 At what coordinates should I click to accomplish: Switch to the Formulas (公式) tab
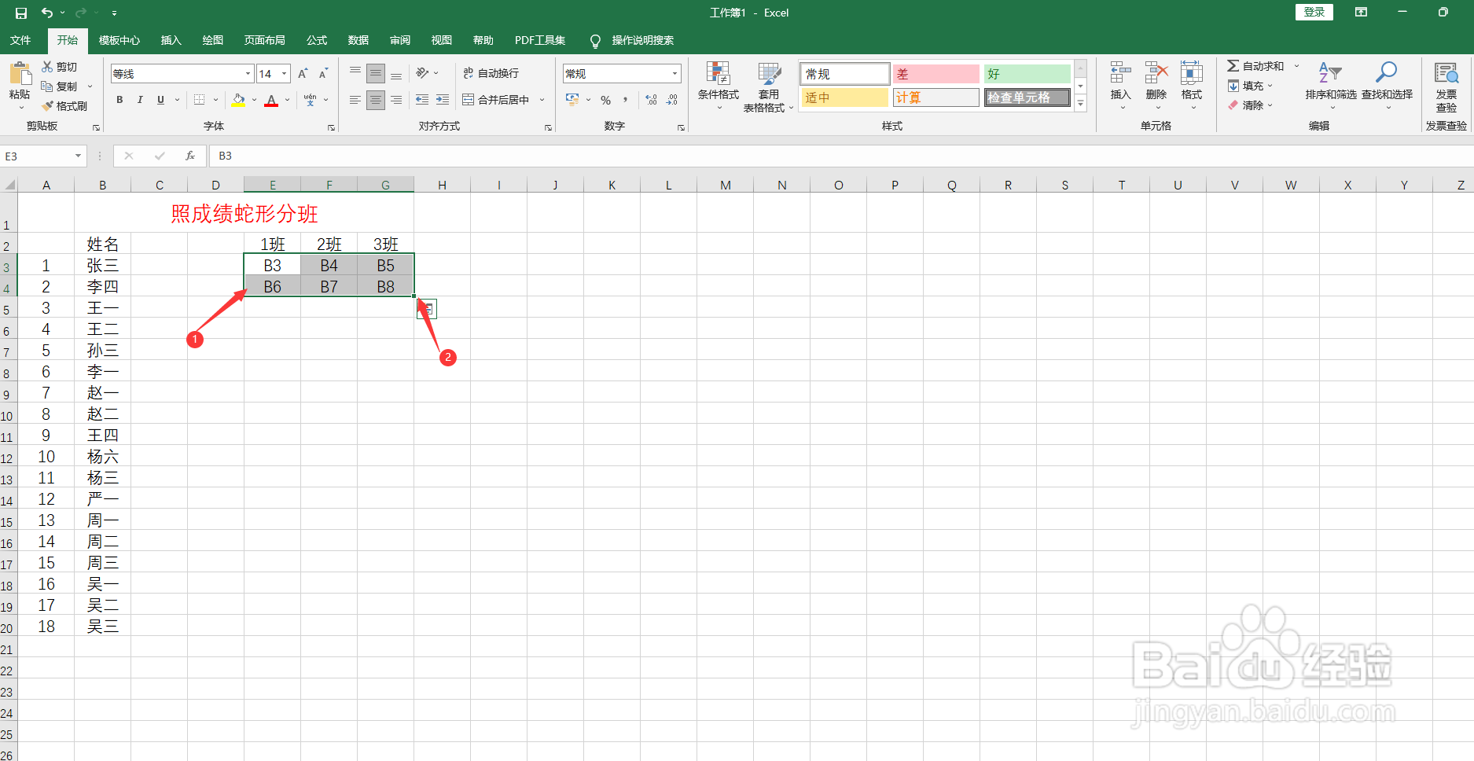317,40
